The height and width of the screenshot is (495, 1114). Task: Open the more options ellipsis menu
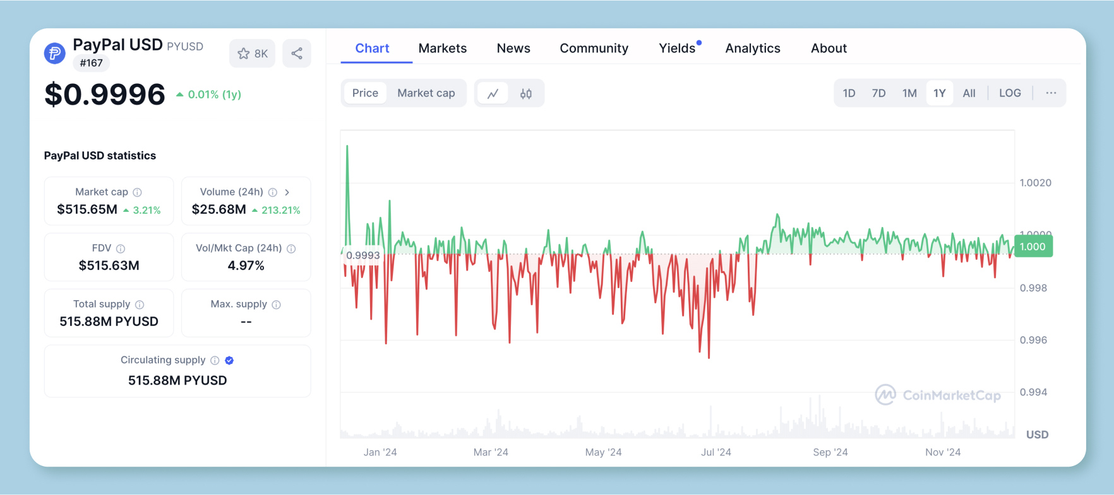click(x=1051, y=93)
